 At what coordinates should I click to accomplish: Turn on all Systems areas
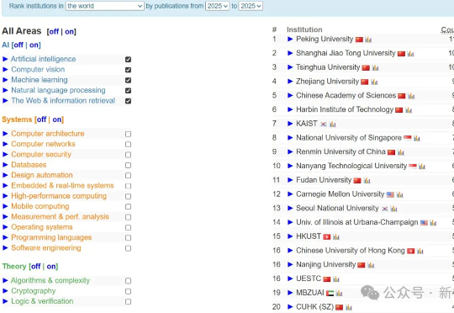pos(57,119)
